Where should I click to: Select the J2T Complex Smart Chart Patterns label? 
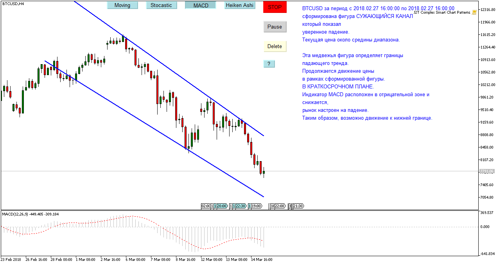[442, 13]
